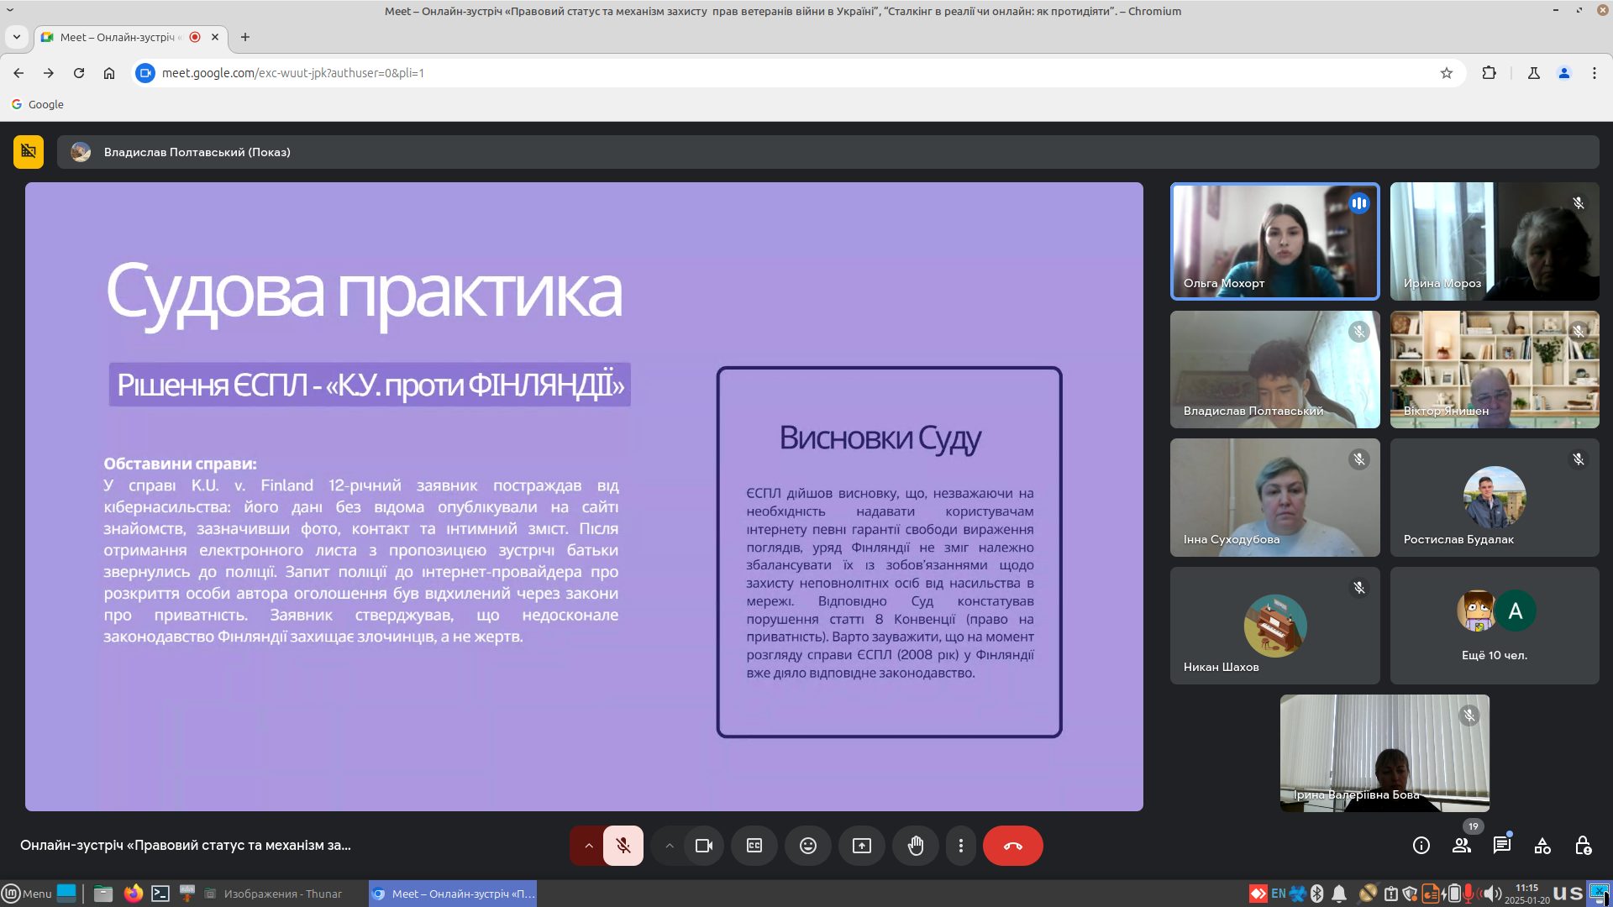Open the emoji reactions button

(x=807, y=846)
